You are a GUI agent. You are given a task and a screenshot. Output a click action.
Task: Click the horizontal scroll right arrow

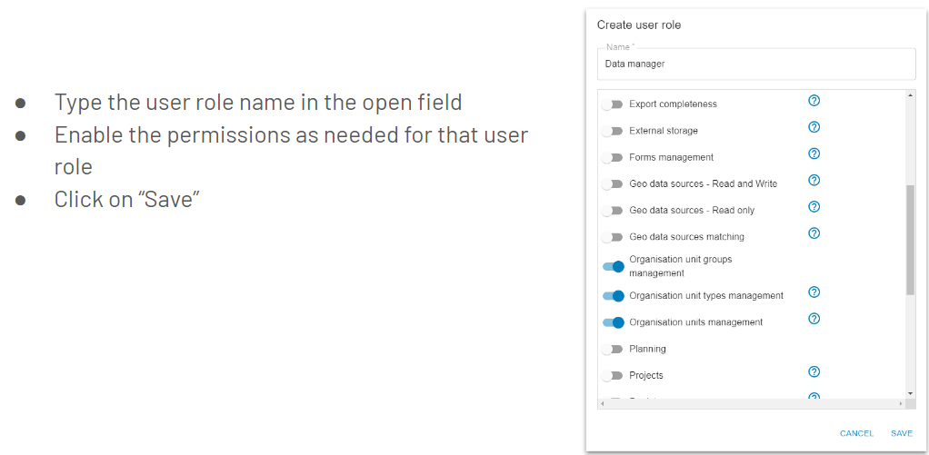(x=901, y=403)
